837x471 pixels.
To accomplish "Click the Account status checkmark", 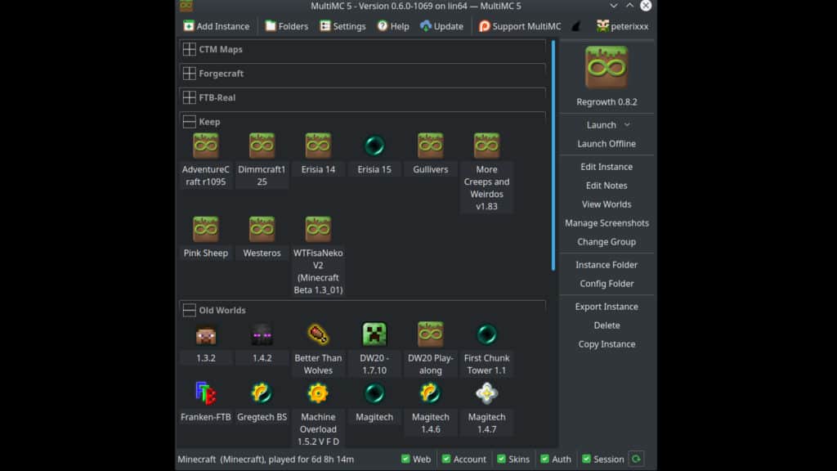I will [446, 459].
